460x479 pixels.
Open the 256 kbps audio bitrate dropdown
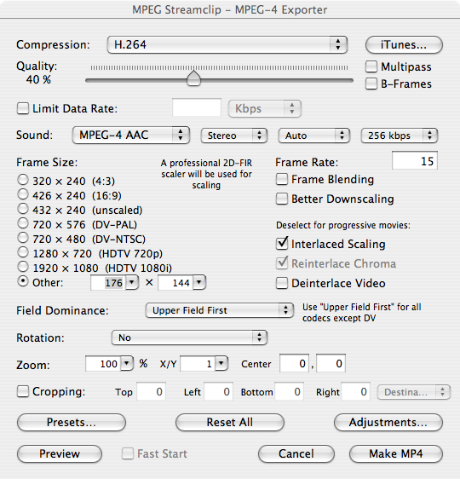coord(400,136)
